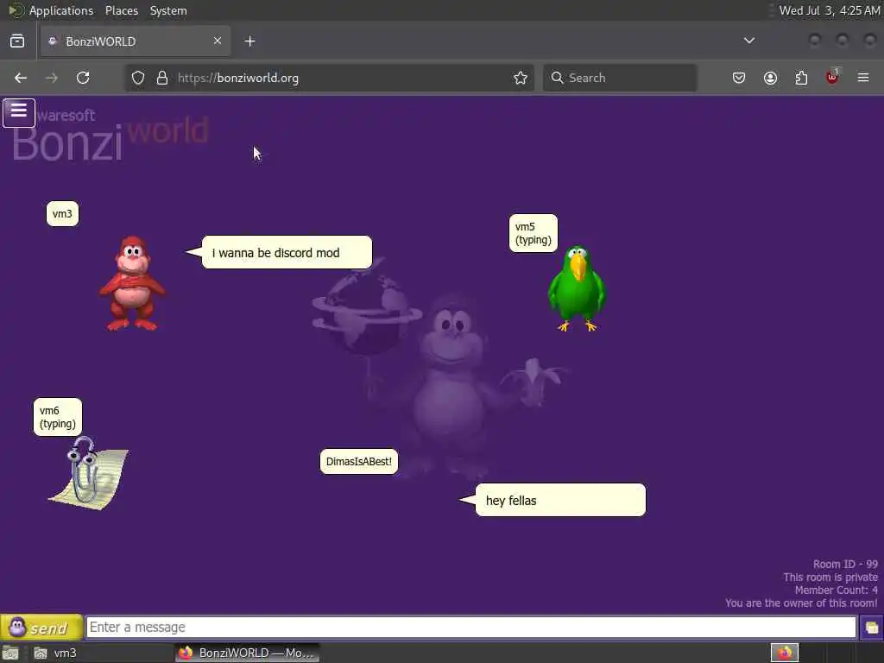The height and width of the screenshot is (663, 884).
Task: Click the vm5 (typing) name tag
Action: [534, 233]
